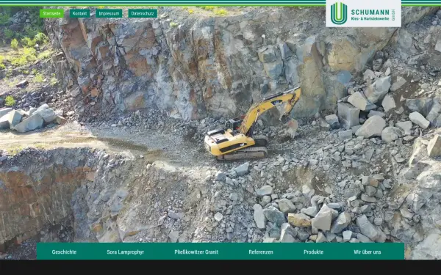The width and height of the screenshot is (441, 275).
Task: Click the dark footer bar below navigation
Action: pyautogui.click(x=220, y=267)
